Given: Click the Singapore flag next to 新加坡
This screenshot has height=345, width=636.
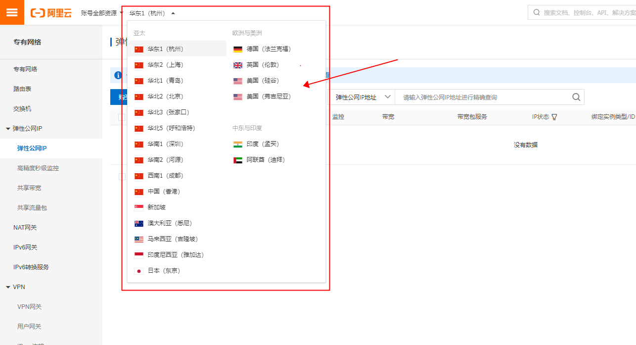Looking at the screenshot, I should (x=138, y=207).
